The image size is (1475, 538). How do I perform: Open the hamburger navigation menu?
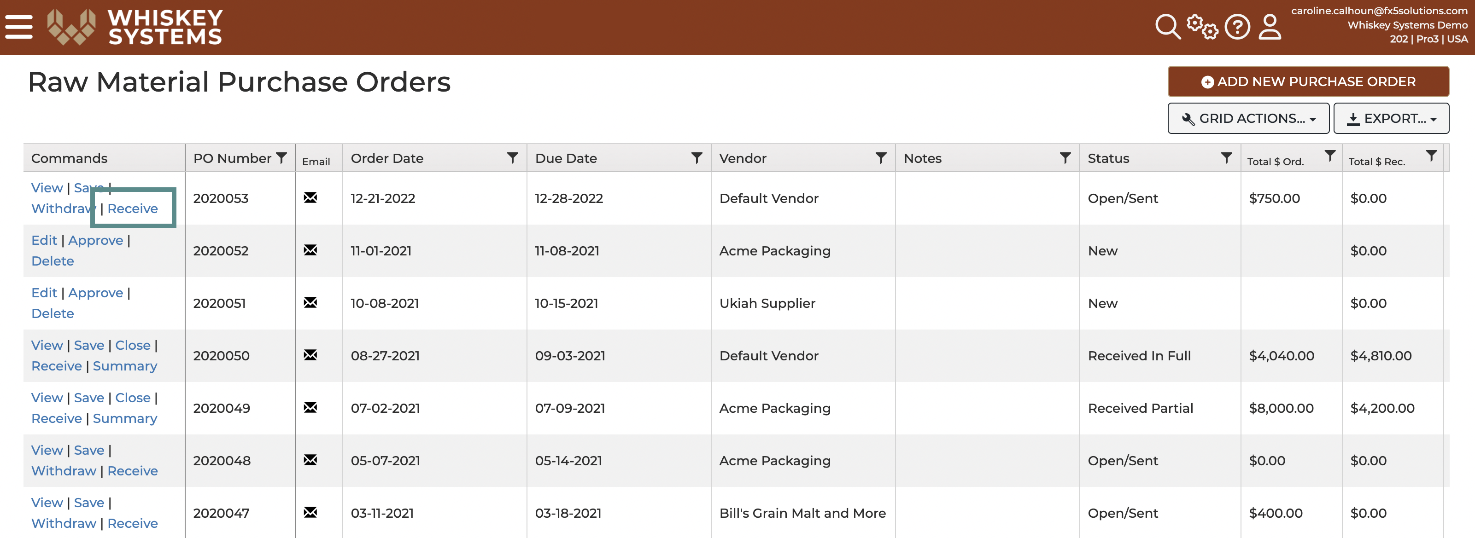coord(19,27)
